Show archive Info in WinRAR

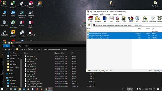137,19
